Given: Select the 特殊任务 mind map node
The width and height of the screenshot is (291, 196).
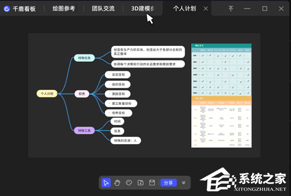Looking at the screenshot, I should coord(84,58).
